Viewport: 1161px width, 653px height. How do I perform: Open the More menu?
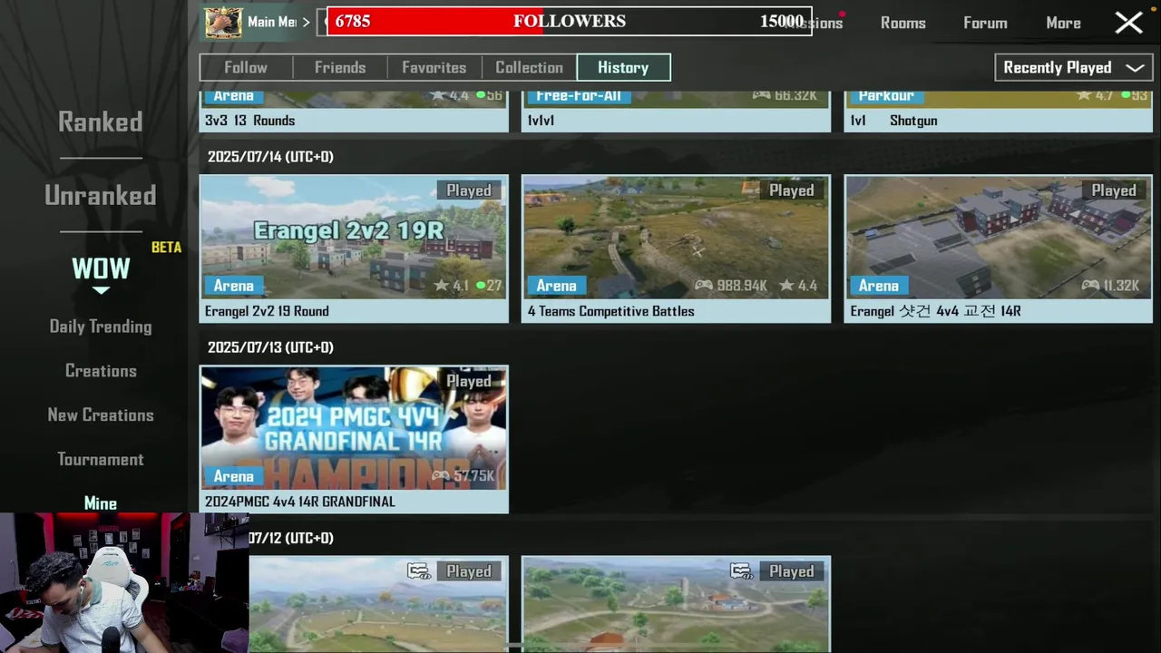1063,23
